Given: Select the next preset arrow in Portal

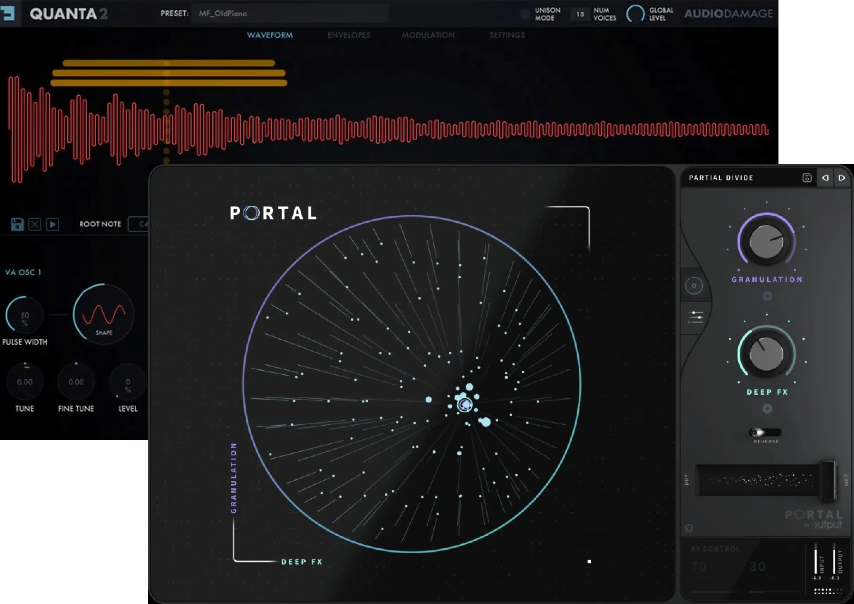Looking at the screenshot, I should click(x=841, y=178).
